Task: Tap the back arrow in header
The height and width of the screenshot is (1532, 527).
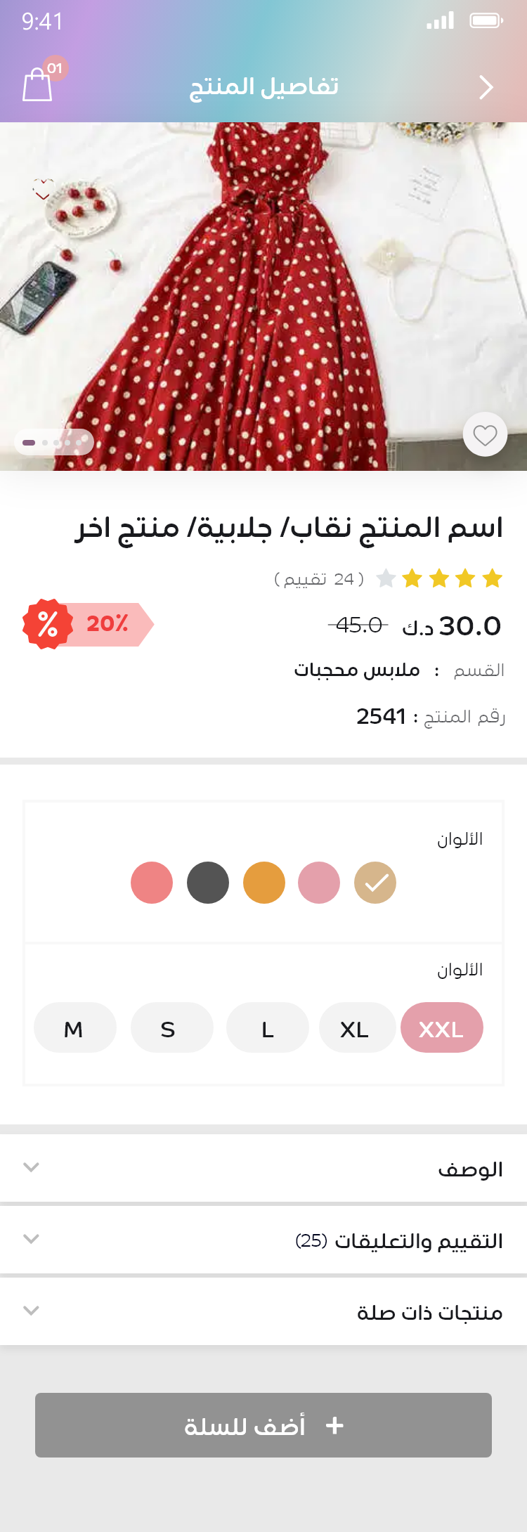Action: click(x=486, y=87)
